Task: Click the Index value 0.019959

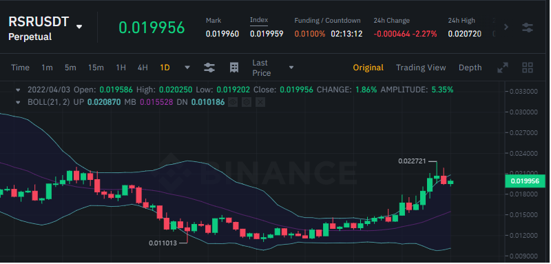Action: click(267, 34)
